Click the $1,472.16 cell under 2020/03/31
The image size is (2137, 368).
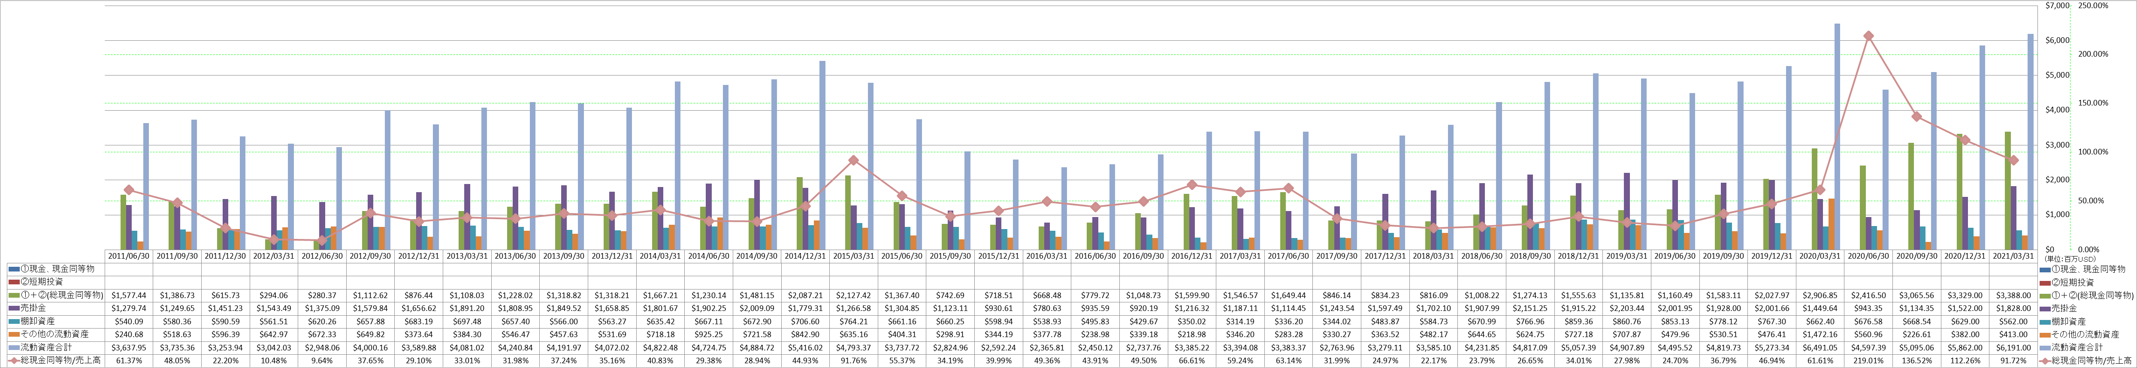pyautogui.click(x=1821, y=335)
